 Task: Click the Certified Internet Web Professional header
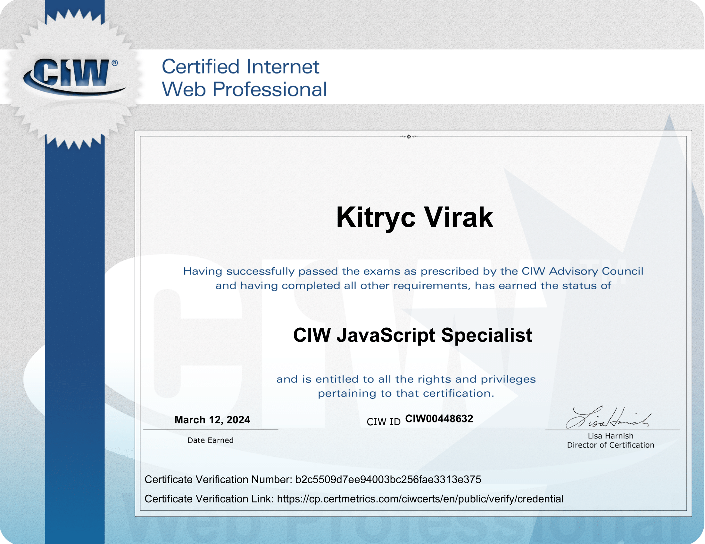[x=245, y=77]
